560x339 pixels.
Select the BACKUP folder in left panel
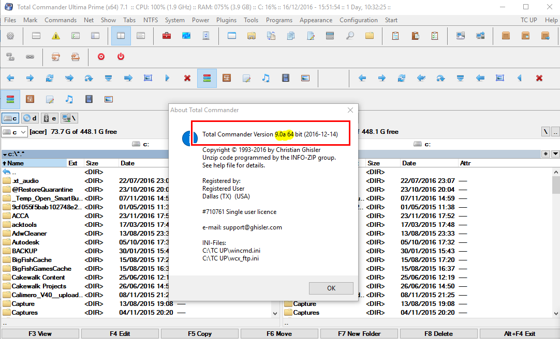click(x=24, y=251)
